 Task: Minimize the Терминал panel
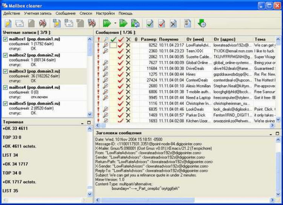(x=82, y=123)
